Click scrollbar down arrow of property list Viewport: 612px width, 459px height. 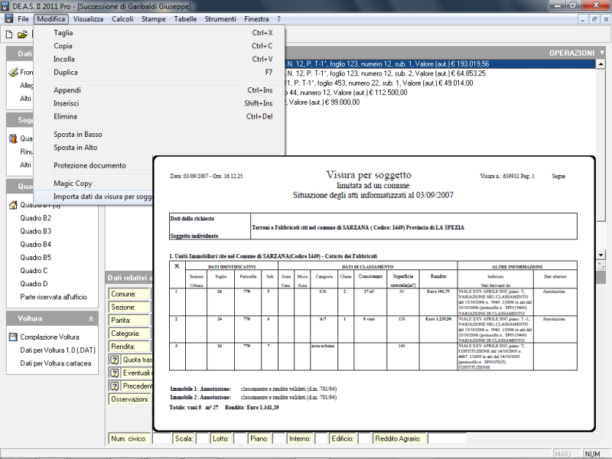(601, 255)
